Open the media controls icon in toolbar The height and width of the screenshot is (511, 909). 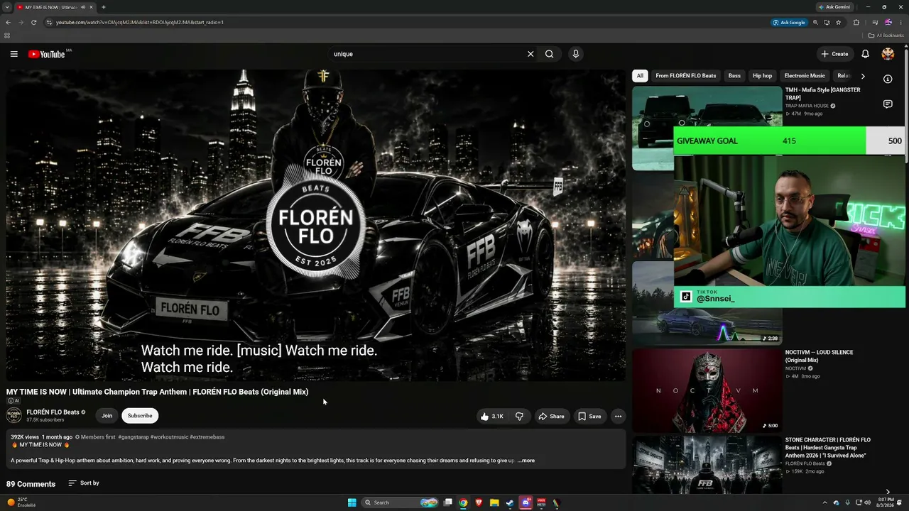click(x=875, y=22)
